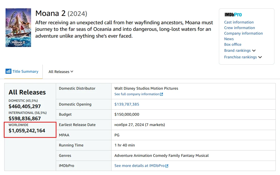Open the Crew information link
The height and width of the screenshot is (175, 280).
(x=239, y=28)
